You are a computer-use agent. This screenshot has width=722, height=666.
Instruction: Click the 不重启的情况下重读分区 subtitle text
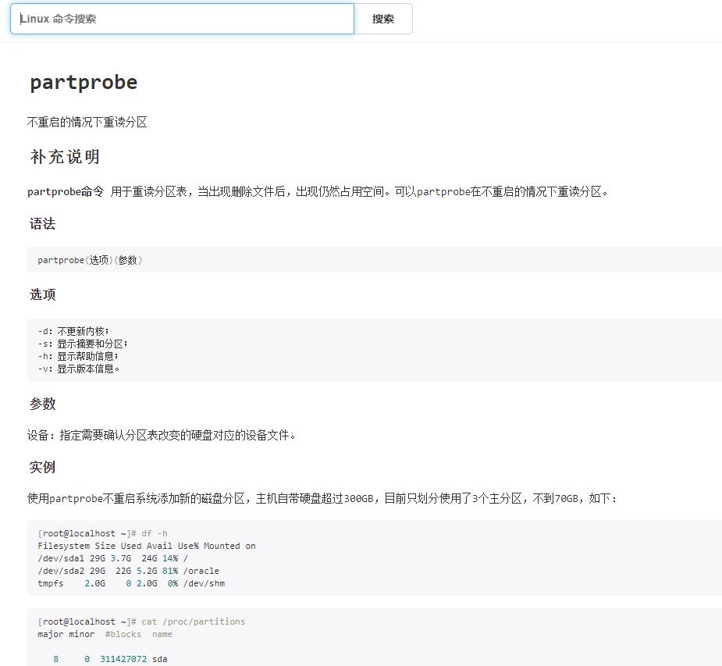point(87,122)
